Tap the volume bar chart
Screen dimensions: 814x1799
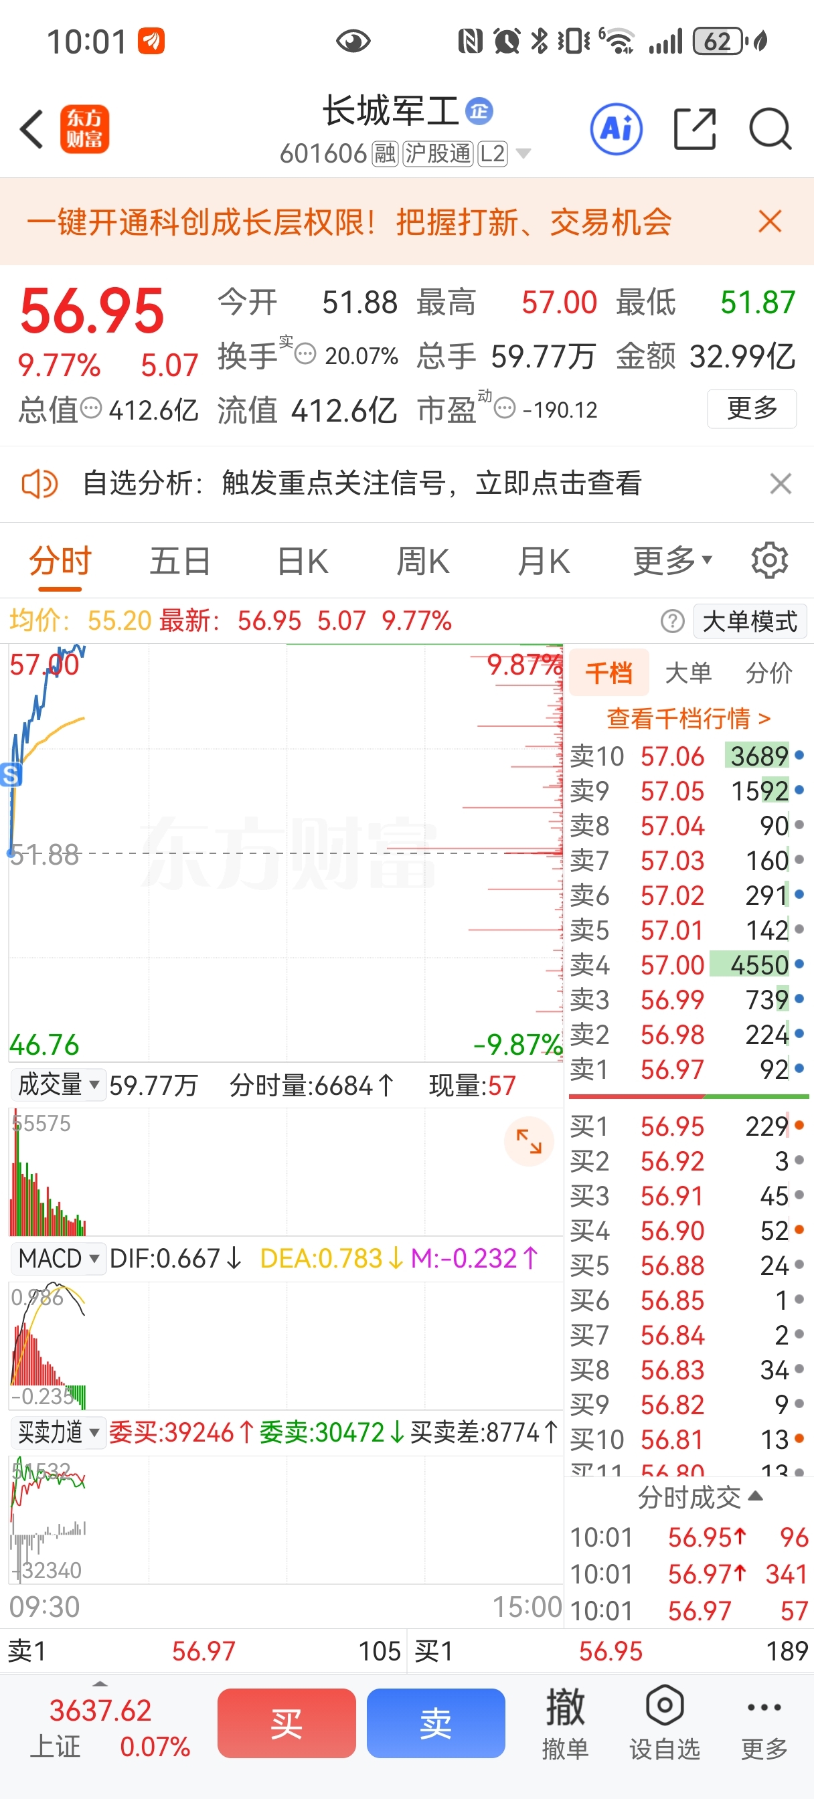285,1172
